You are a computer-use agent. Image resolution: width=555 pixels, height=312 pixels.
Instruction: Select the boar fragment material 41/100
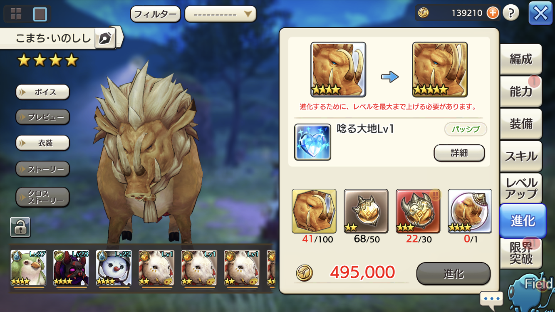[314, 211]
